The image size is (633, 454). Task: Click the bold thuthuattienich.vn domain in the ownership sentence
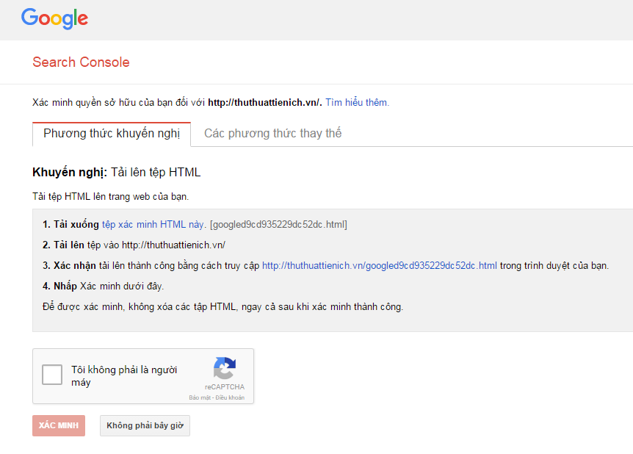coord(264,103)
